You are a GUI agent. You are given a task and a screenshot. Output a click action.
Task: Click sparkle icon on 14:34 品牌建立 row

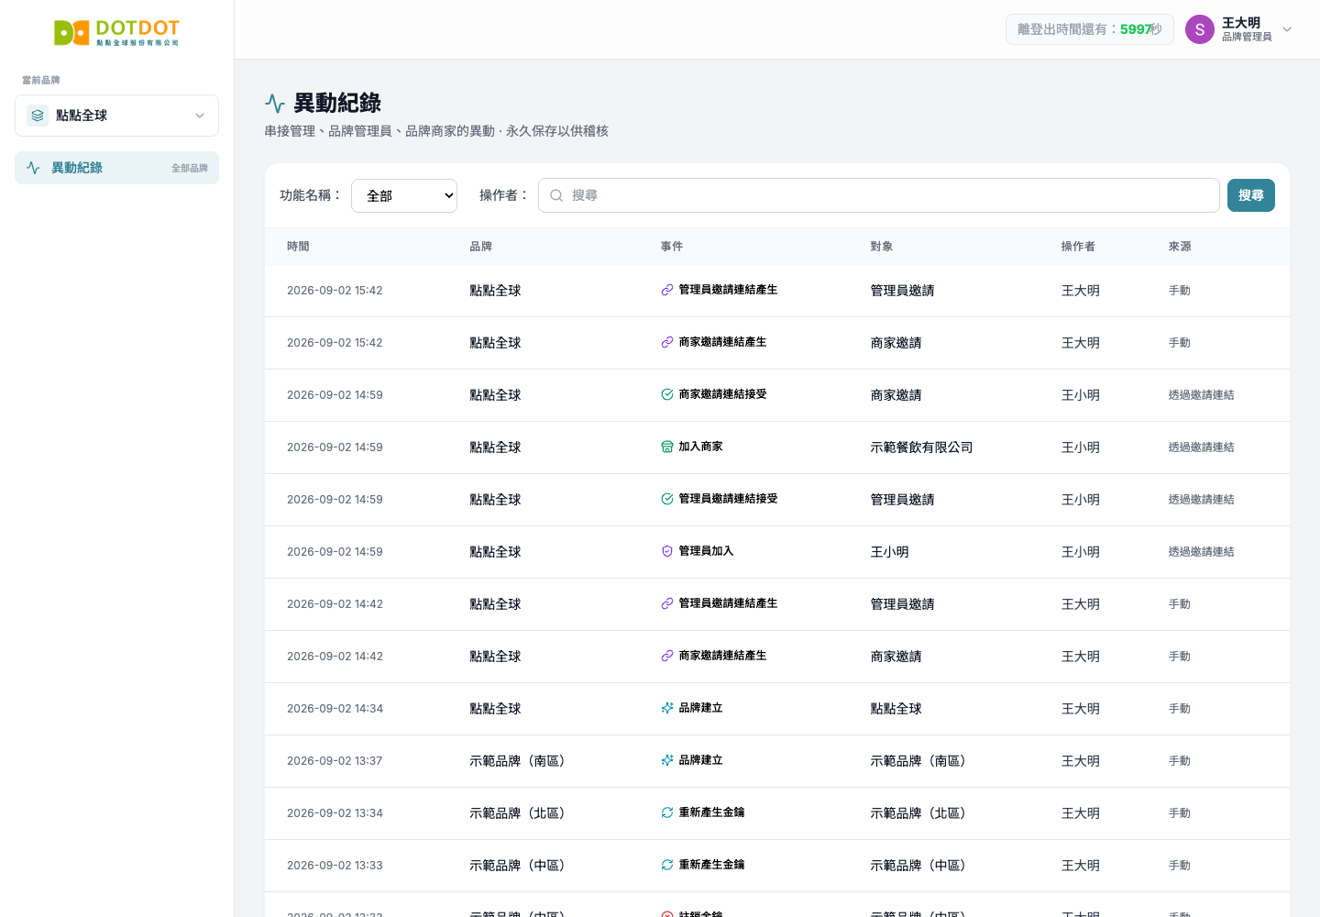[x=667, y=708]
